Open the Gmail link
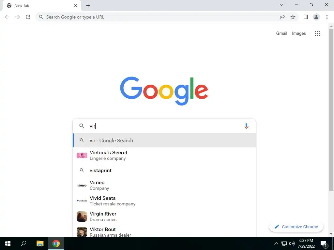 [281, 34]
